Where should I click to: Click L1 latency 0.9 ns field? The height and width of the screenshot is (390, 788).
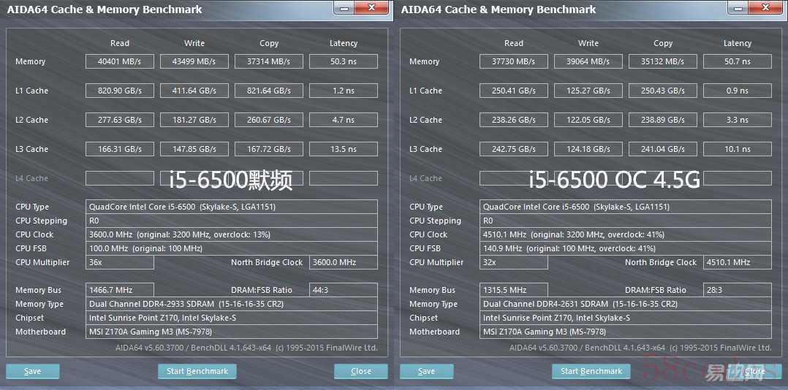coord(738,91)
